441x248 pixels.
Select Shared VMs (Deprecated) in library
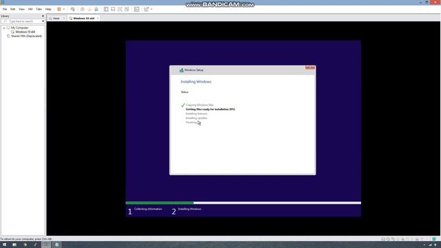pyautogui.click(x=26, y=36)
